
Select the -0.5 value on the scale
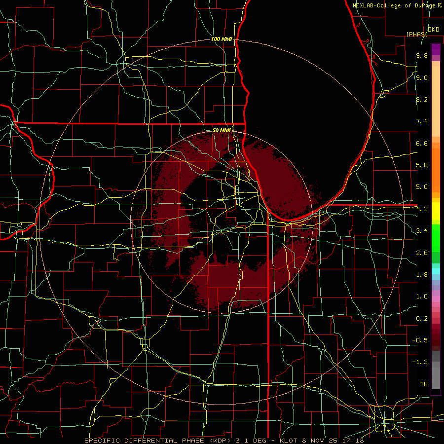[x=420, y=340]
